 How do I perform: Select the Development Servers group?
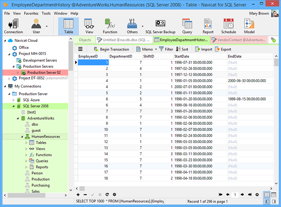click(x=40, y=60)
